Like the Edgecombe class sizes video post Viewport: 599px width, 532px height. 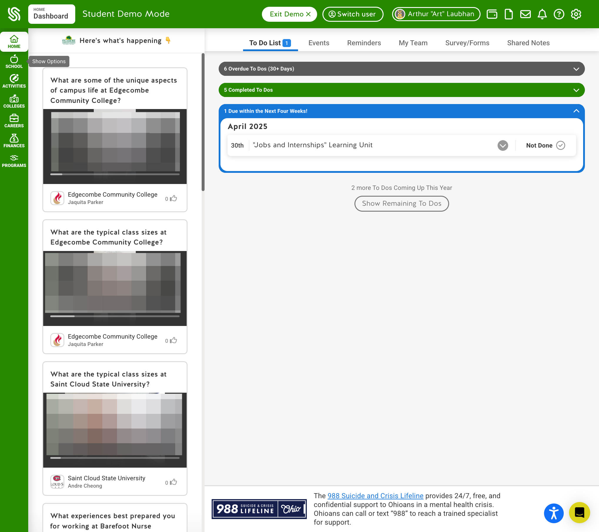click(x=173, y=340)
